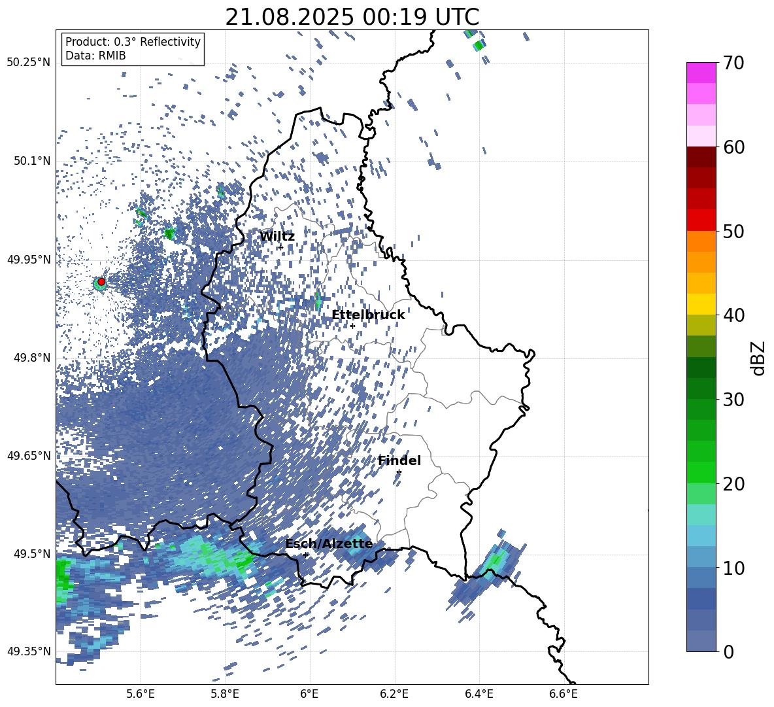Image resolution: width=774 pixels, height=707 pixels.
Task: Click the 50 colorbar tick label
Action: click(x=733, y=231)
